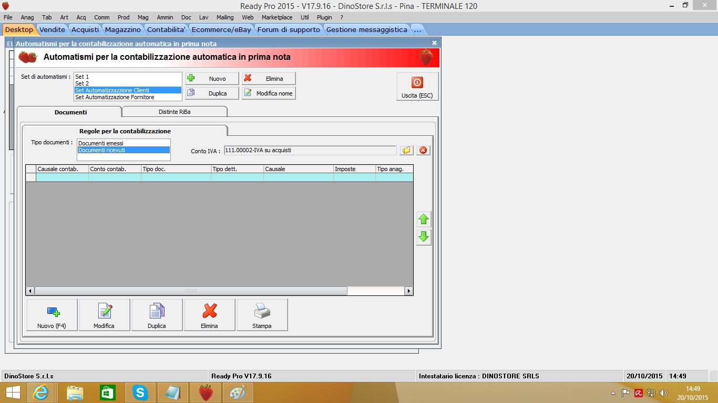The image size is (718, 403).
Task: Select Set 1 in the automatismi list
Action: point(128,77)
